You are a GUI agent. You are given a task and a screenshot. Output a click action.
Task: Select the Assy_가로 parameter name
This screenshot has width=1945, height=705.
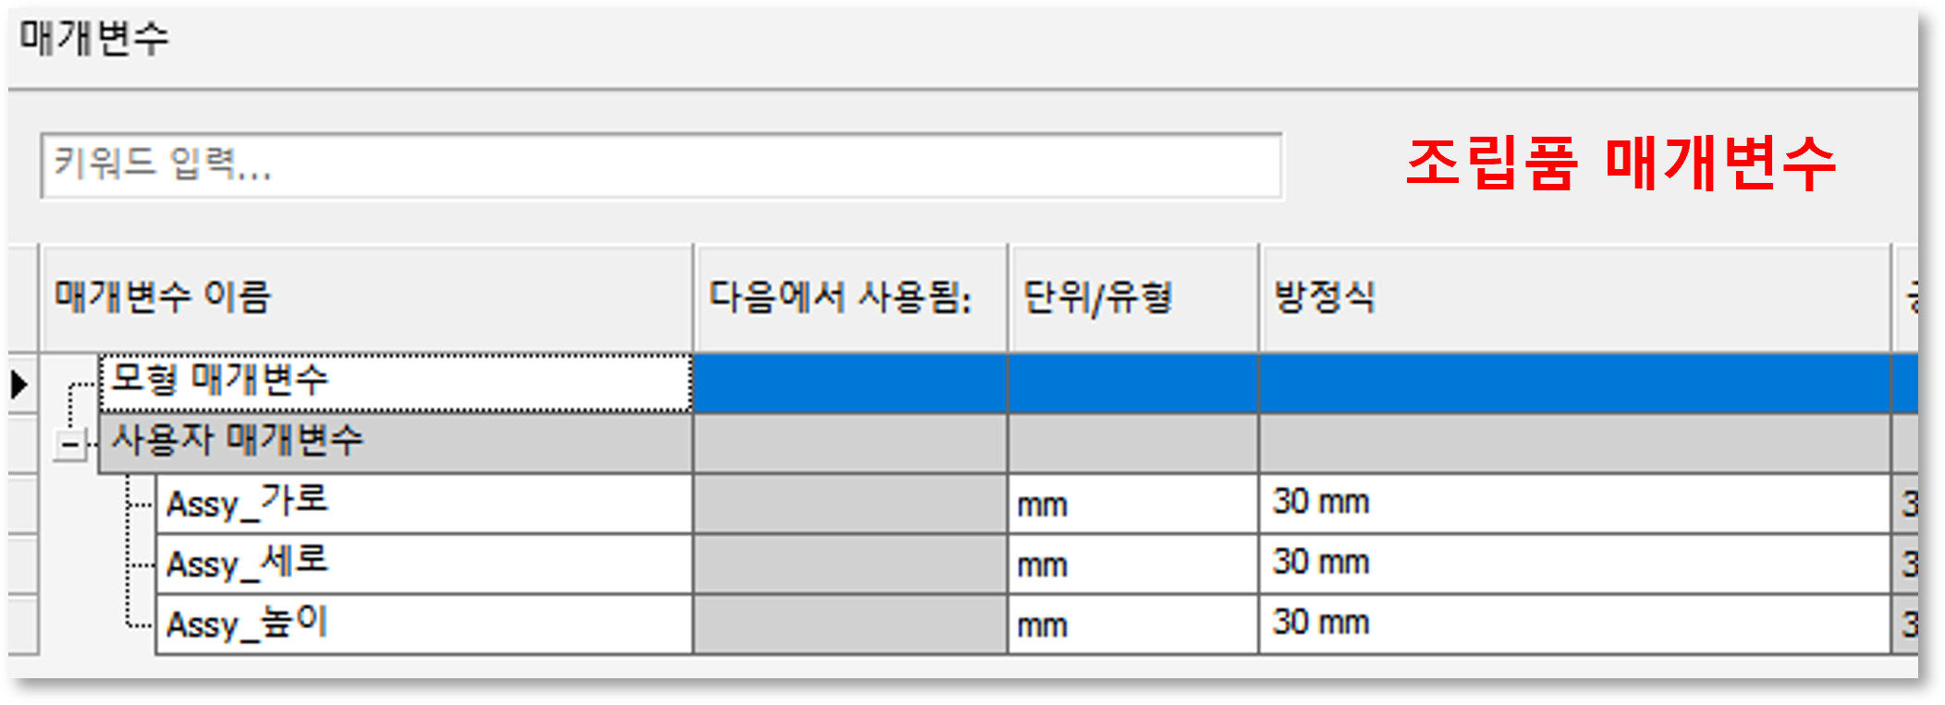click(x=423, y=504)
